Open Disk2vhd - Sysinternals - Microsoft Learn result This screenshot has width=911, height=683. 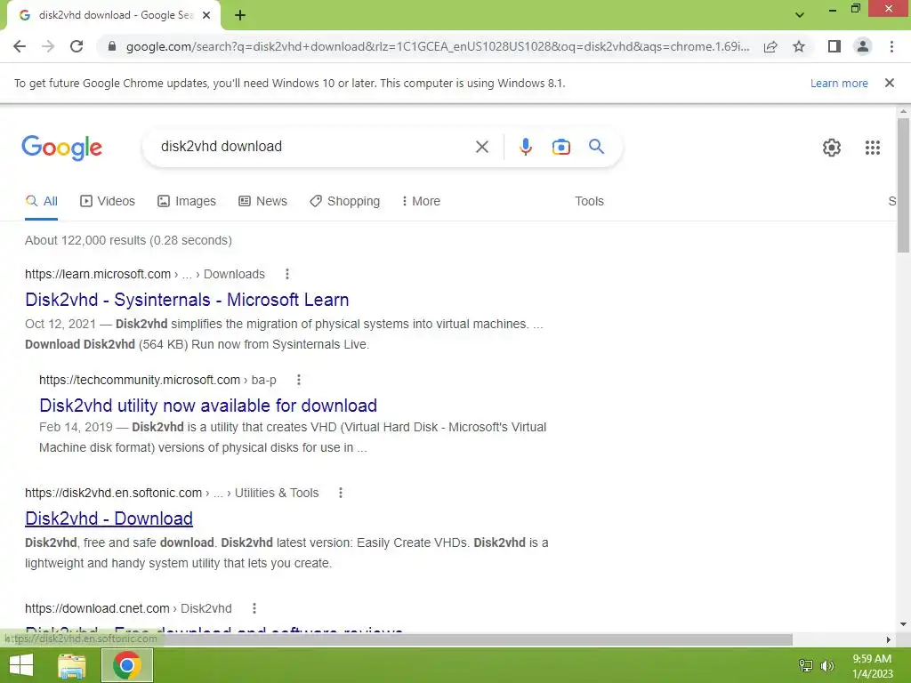pos(187,300)
